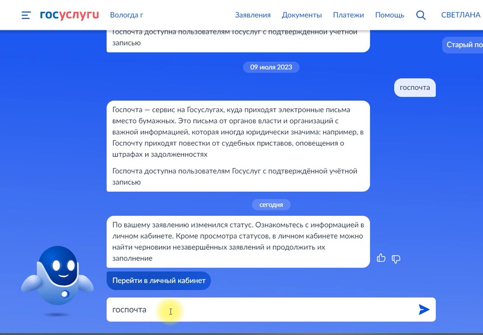Image resolution: width=483 pixels, height=335 pixels.
Task: Click the сегодня date label
Action: (271, 205)
